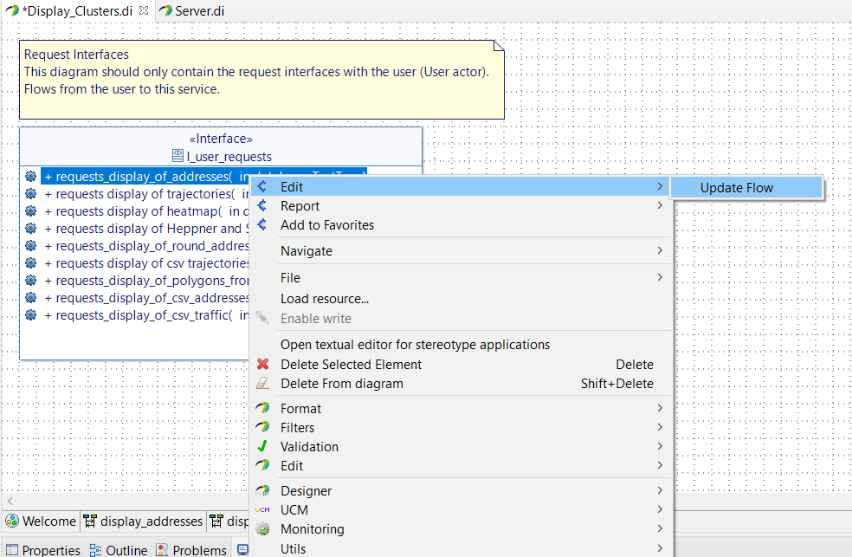This screenshot has height=557, width=852.
Task: Expand arrow on the Navigate entry
Action: pyautogui.click(x=660, y=250)
